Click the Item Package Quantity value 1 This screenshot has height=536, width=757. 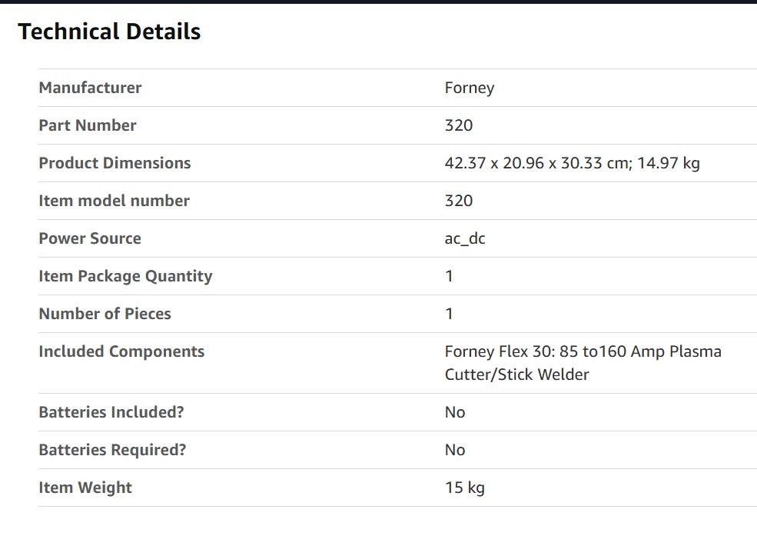(x=449, y=276)
